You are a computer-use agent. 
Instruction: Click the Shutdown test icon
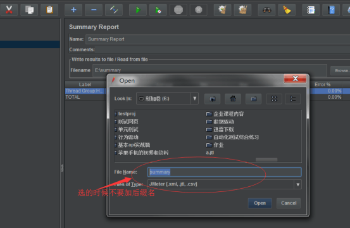199,10
